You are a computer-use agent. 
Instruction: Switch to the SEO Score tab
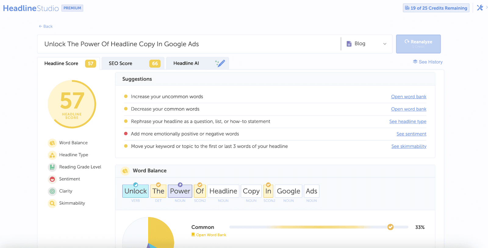(x=133, y=63)
